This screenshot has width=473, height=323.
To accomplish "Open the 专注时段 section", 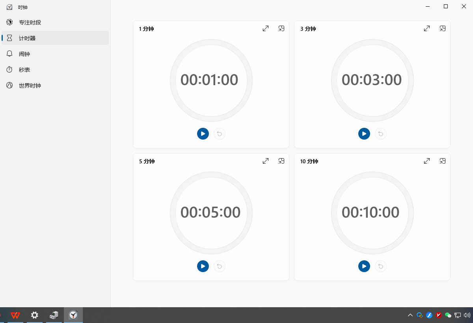I will [55, 22].
